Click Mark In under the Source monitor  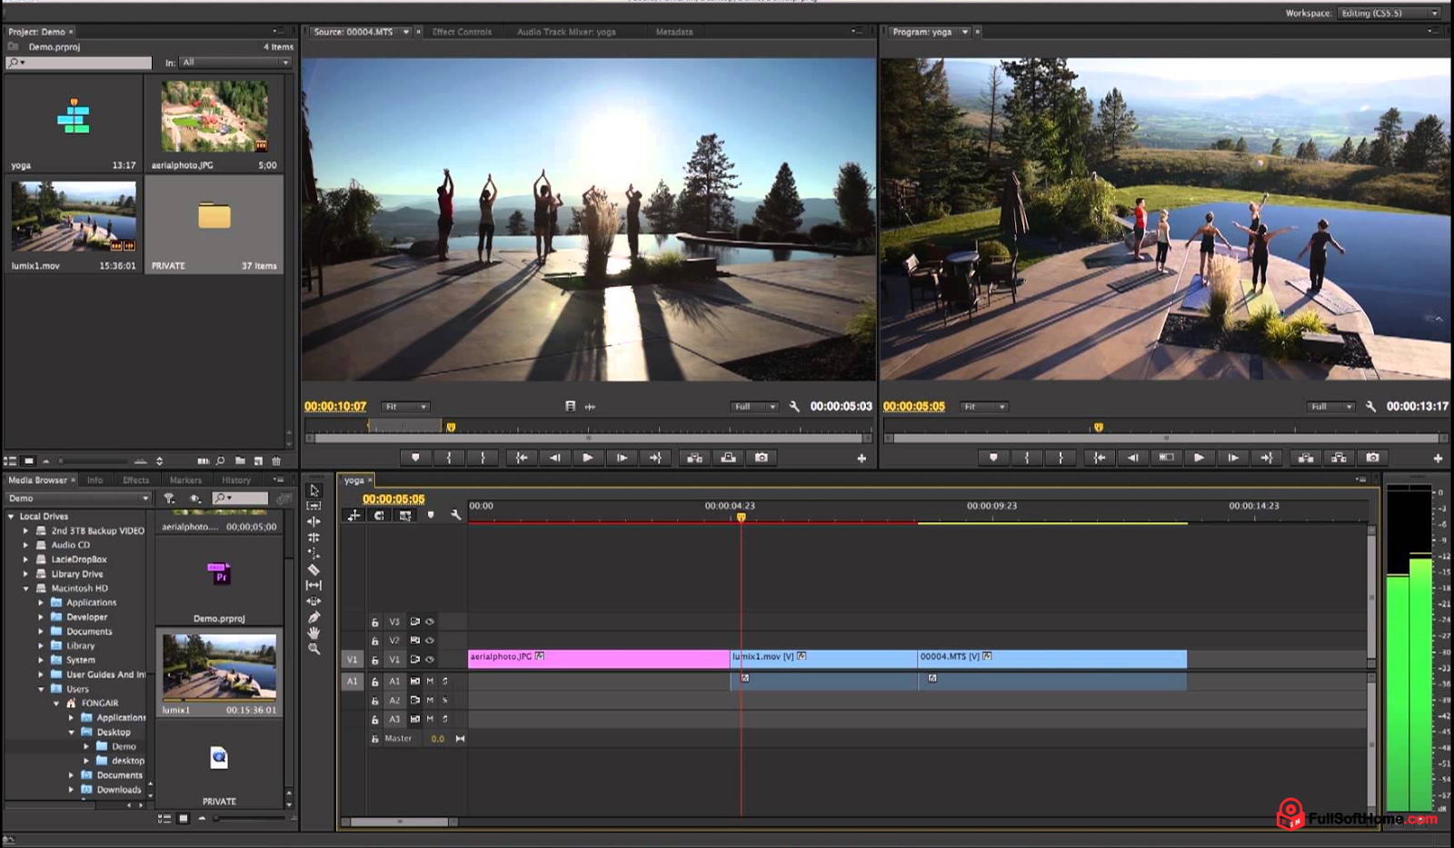coord(449,458)
